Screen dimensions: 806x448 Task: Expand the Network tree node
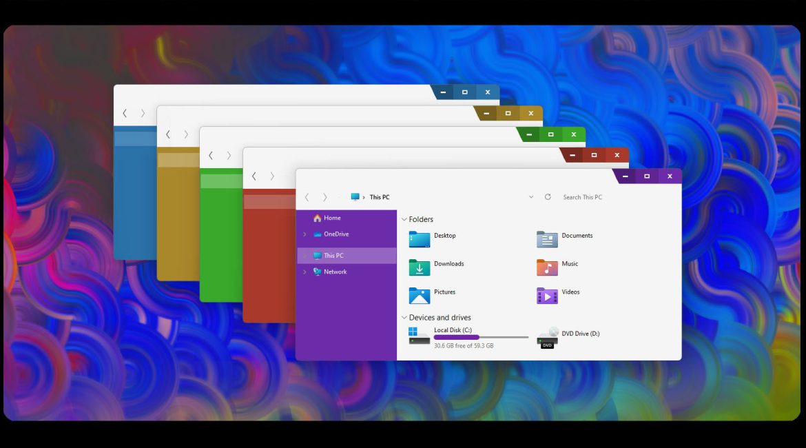(304, 272)
